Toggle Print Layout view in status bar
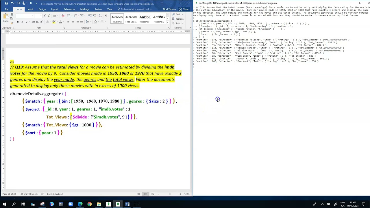 click(146, 194)
